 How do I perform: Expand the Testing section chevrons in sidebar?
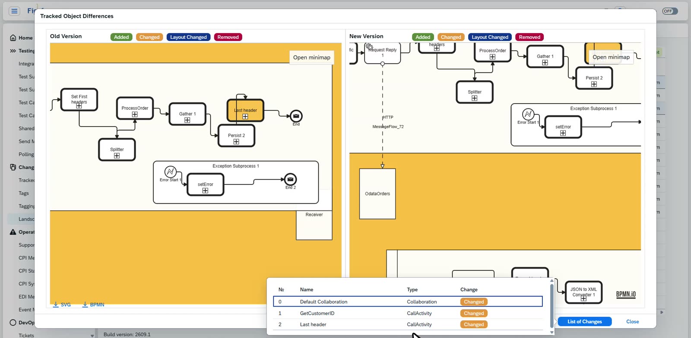coord(13,51)
